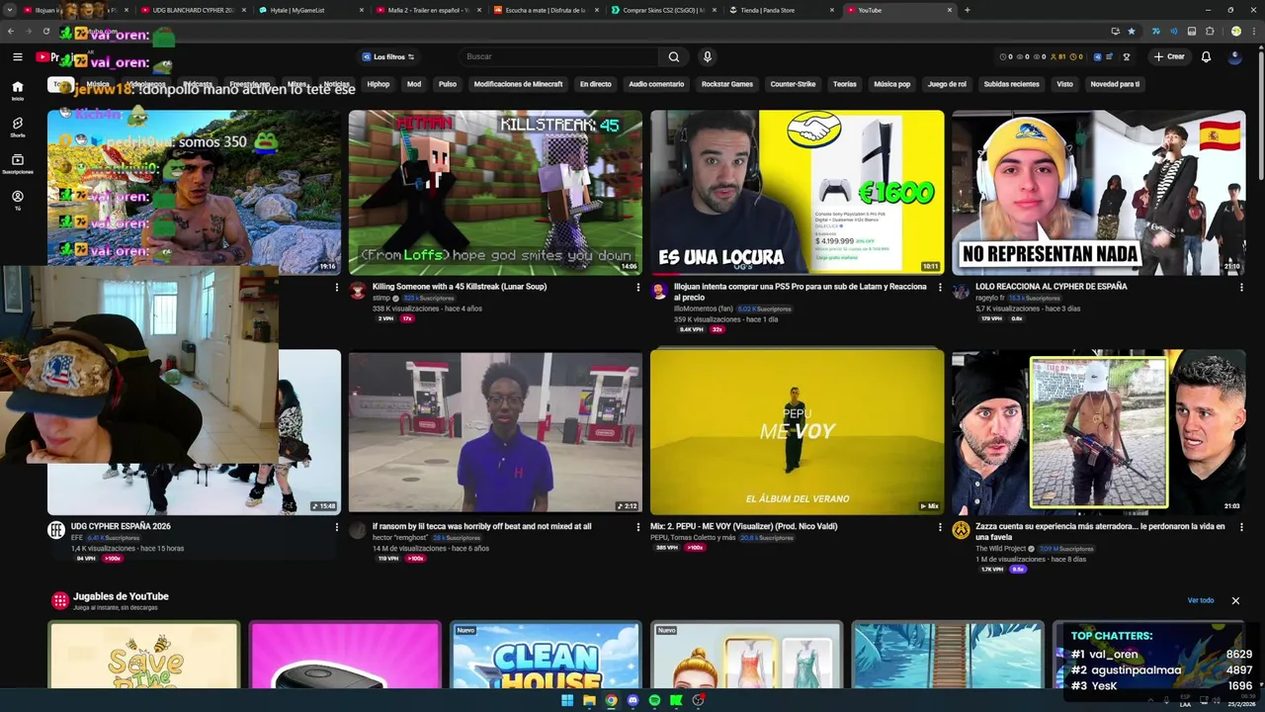The width and height of the screenshot is (1265, 712).
Task: Open Suscripciones in the left sidebar
Action: [x=17, y=164]
